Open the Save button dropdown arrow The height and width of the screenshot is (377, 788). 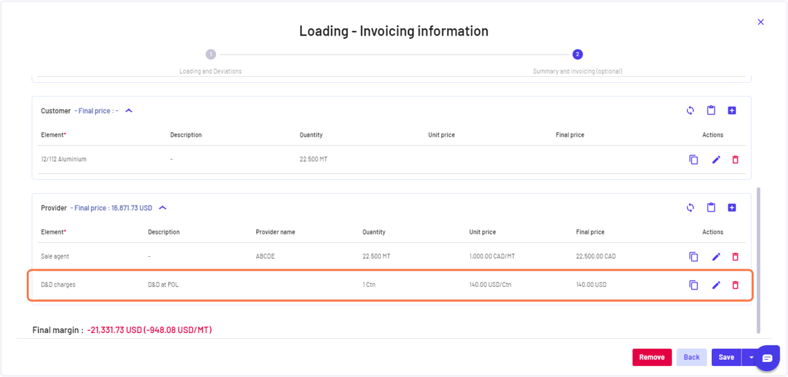pos(752,357)
